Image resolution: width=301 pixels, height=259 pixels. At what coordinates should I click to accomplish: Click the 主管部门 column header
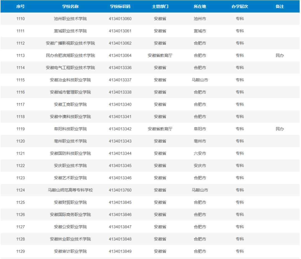160,6
